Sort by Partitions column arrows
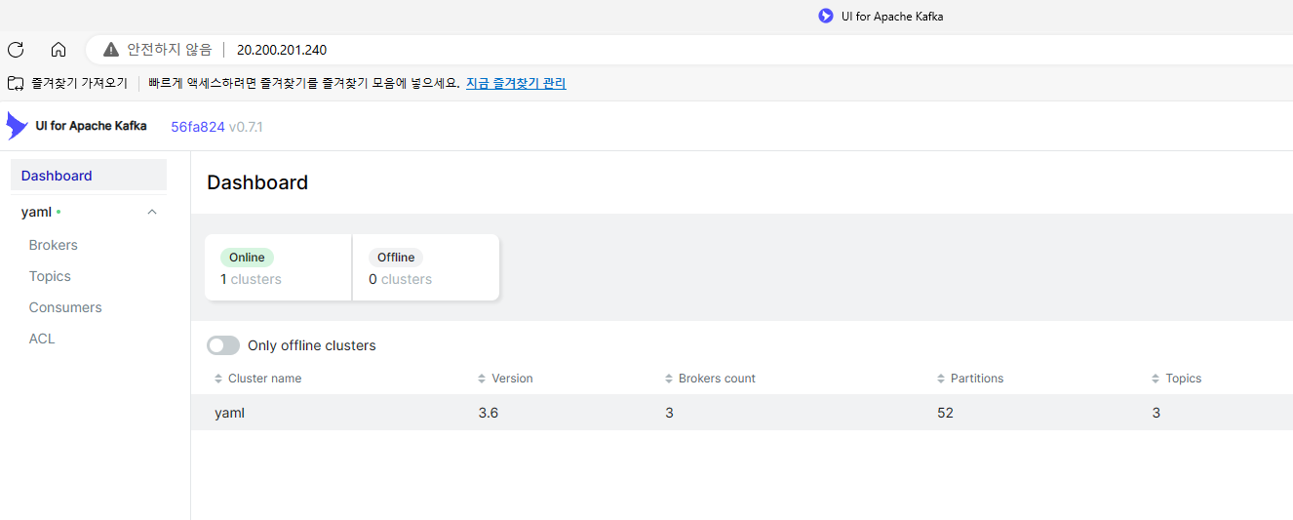Image resolution: width=1293 pixels, height=520 pixels. tap(941, 379)
